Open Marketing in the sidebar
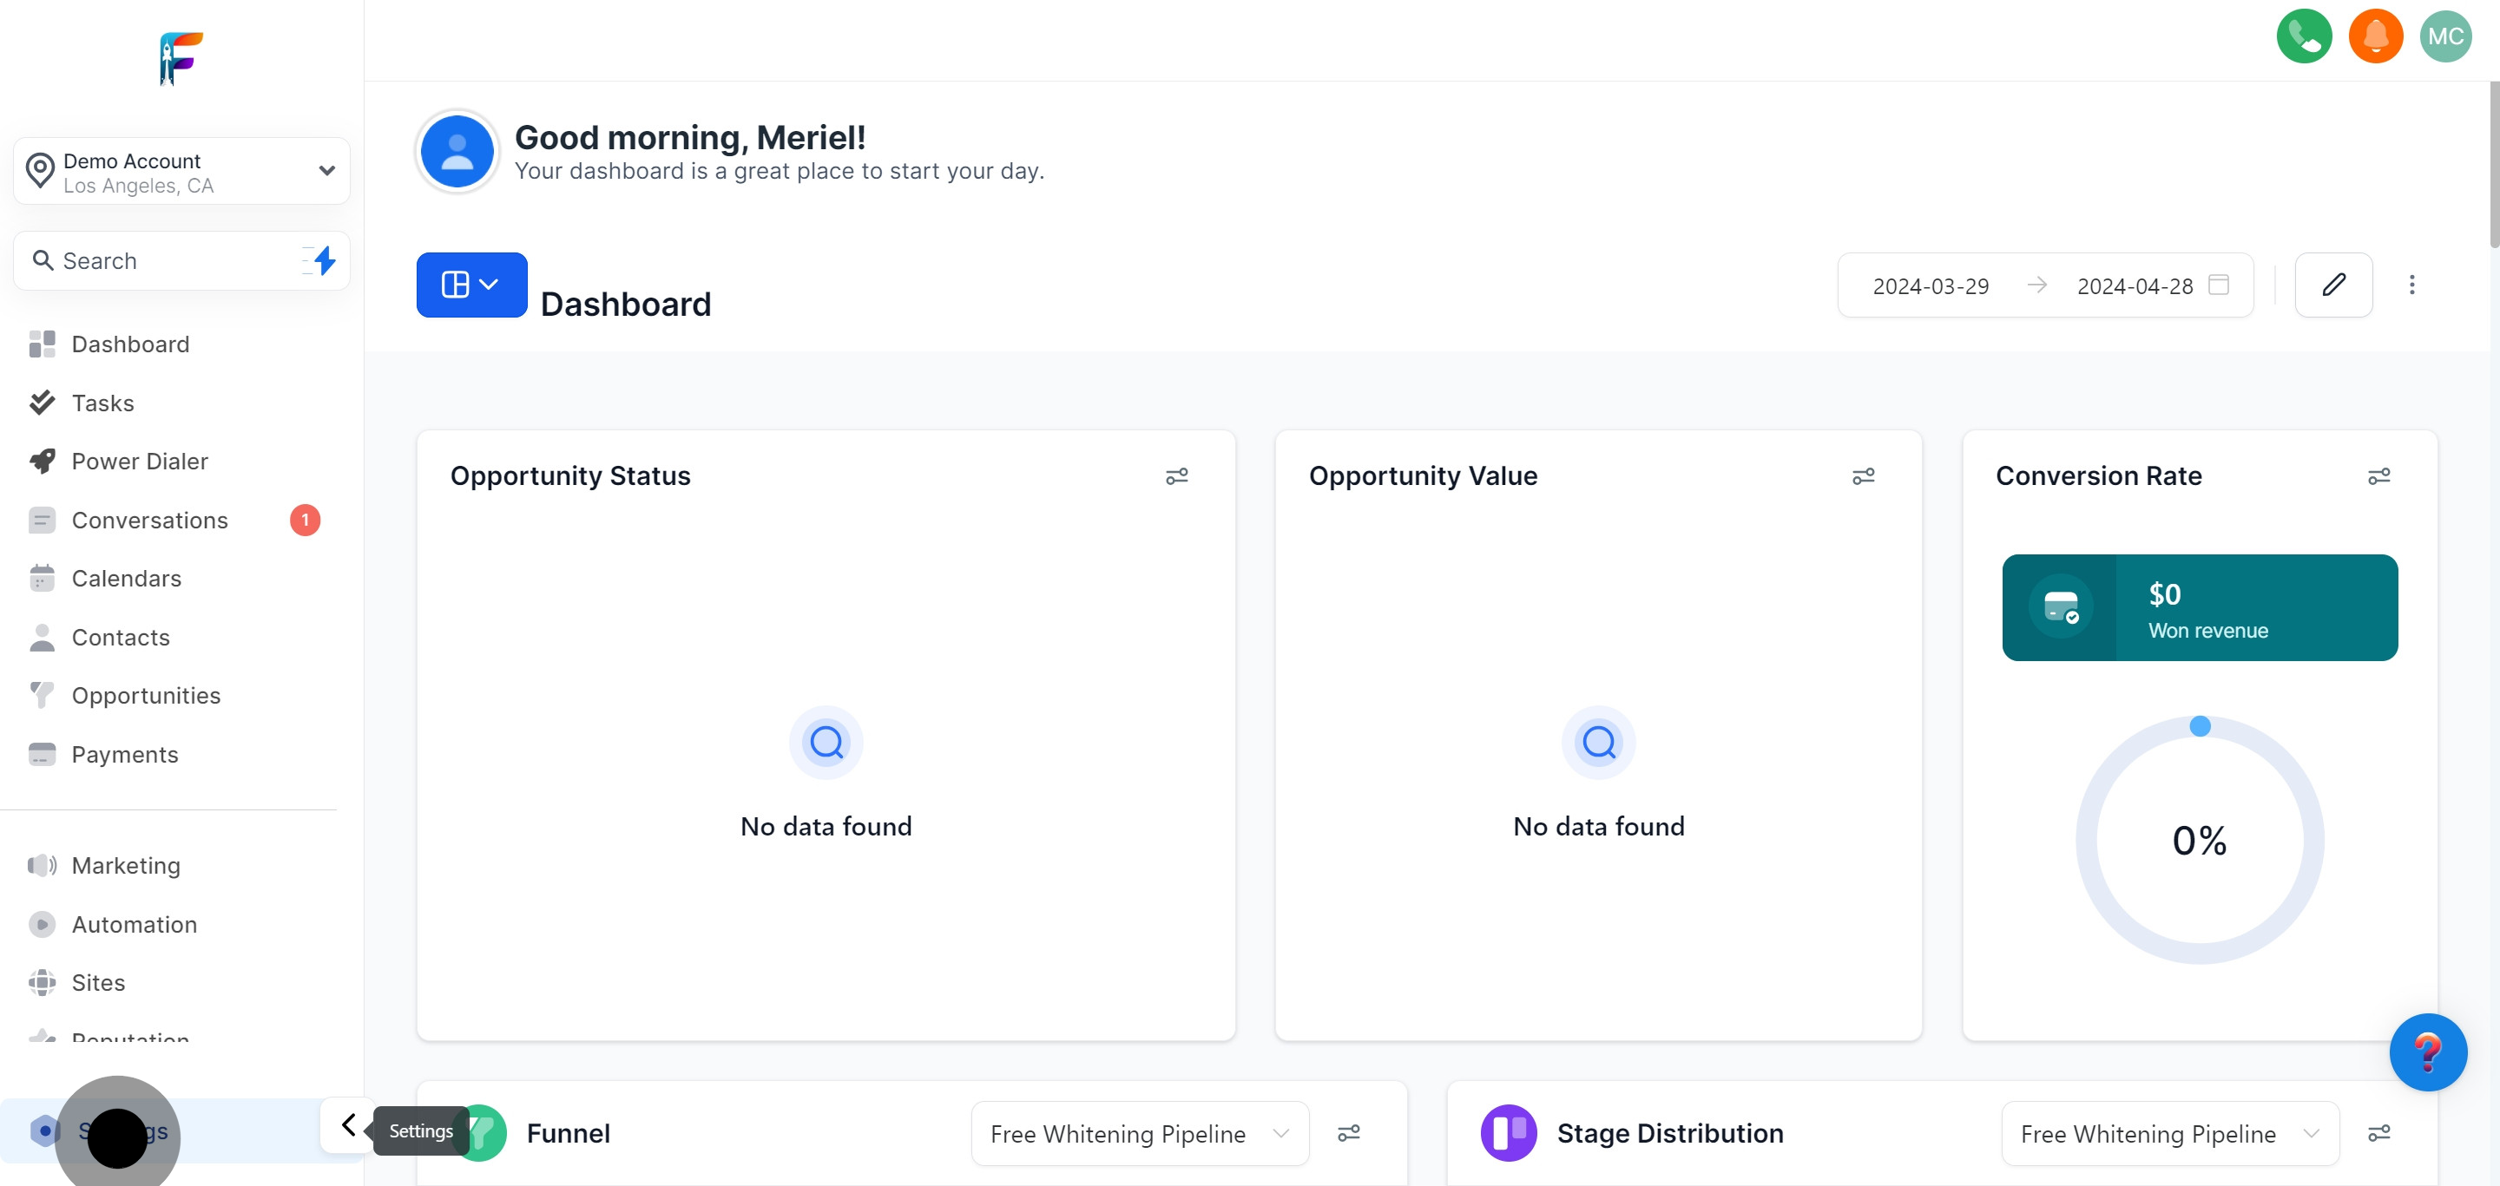This screenshot has height=1186, width=2500. (x=126, y=865)
